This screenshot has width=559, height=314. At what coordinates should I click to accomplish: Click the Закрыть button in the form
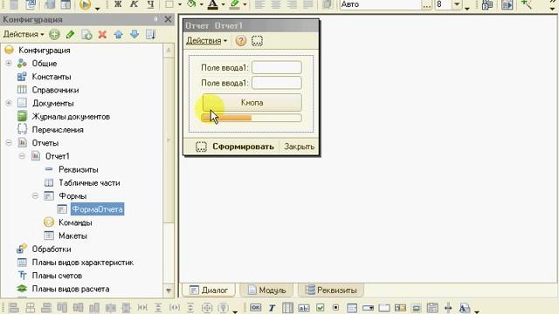tap(299, 147)
